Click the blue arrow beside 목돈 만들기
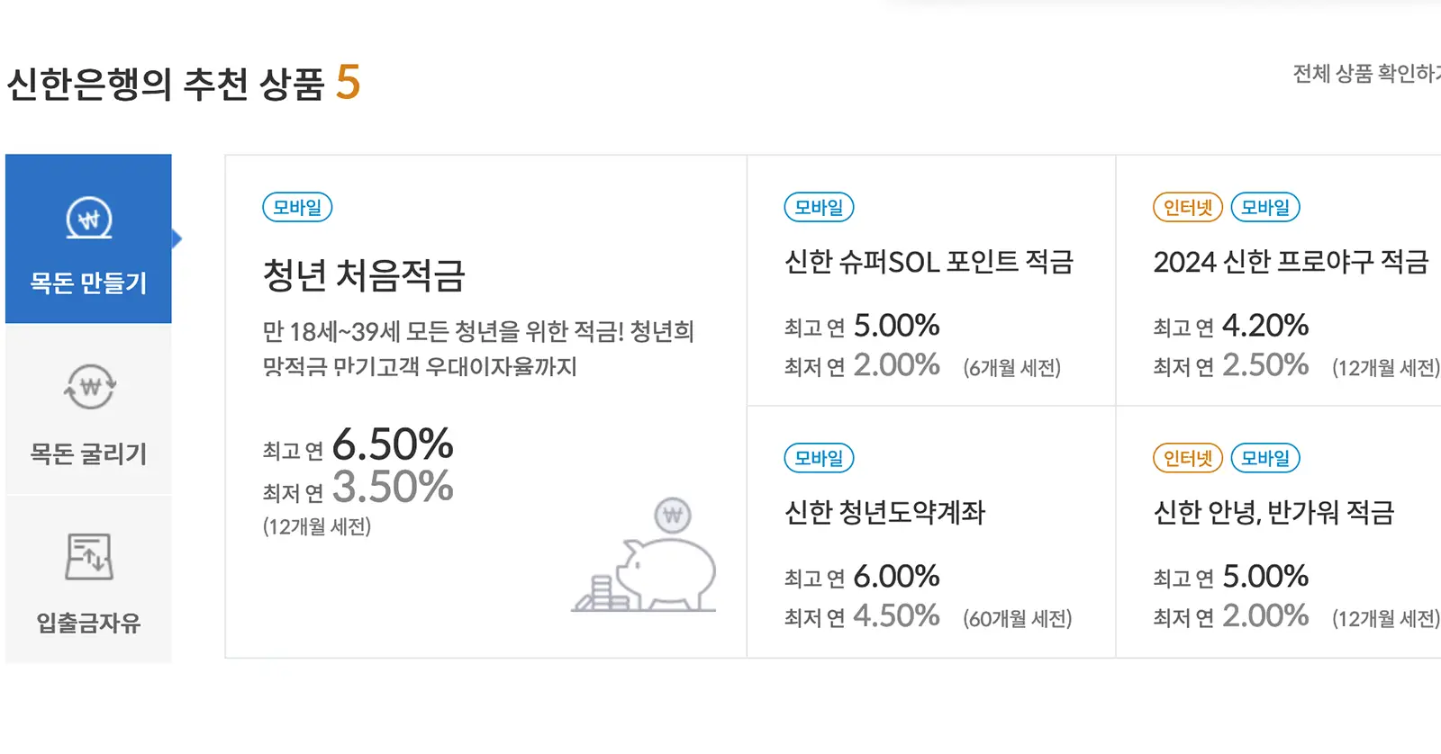 (177, 238)
